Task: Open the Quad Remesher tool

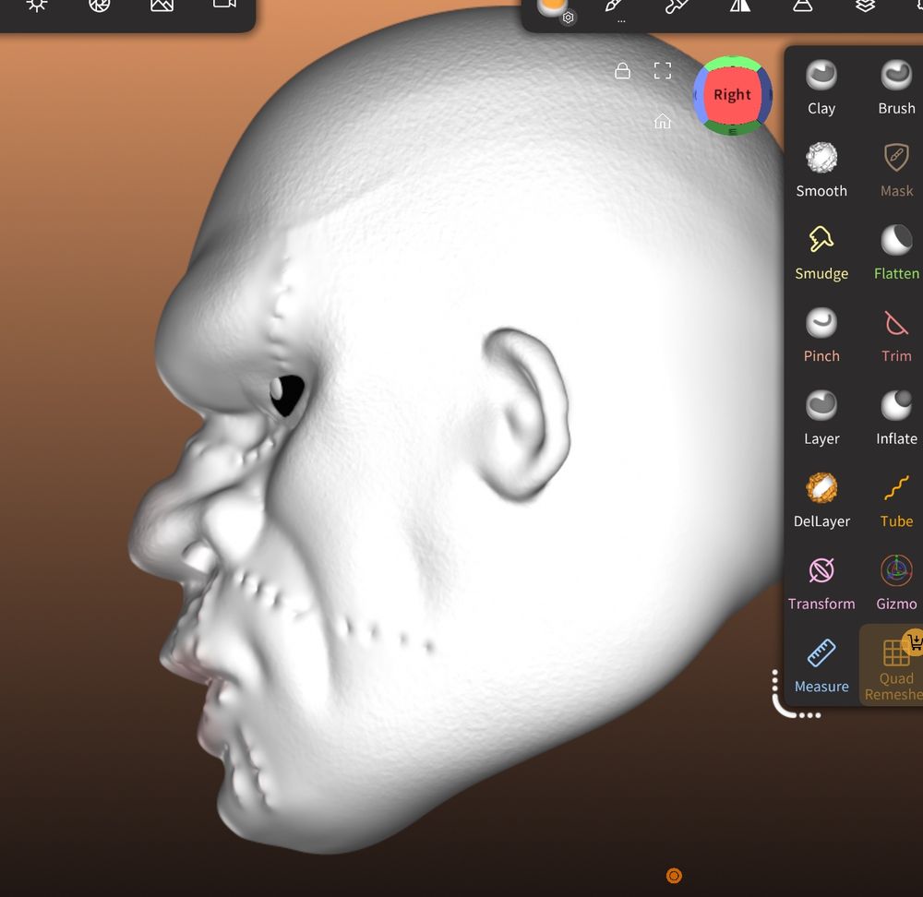Action: [x=893, y=666]
